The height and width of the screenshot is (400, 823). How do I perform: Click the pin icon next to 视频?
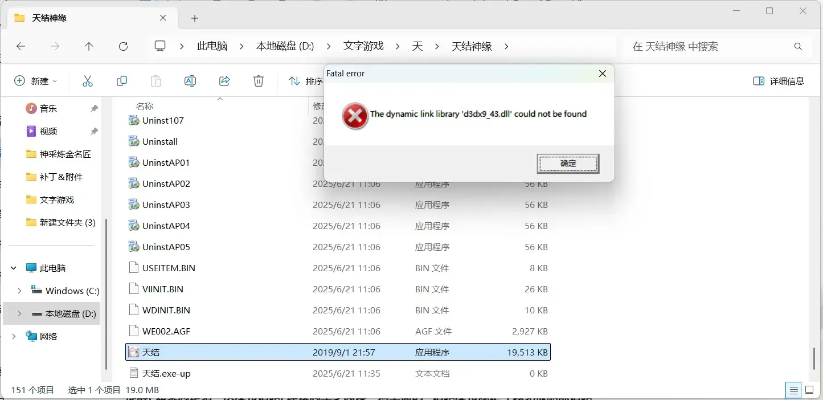pos(94,131)
